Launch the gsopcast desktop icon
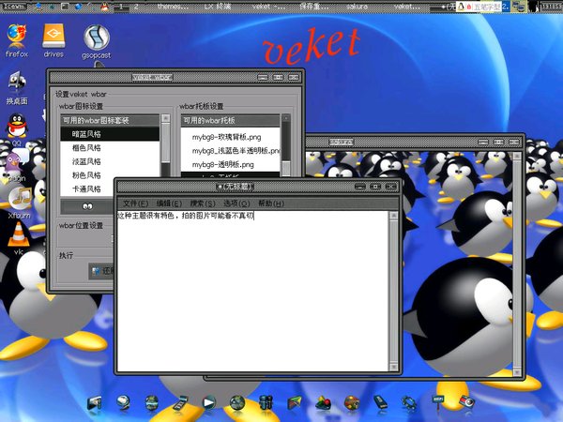Viewport: 563px width, 422px height. (94, 38)
